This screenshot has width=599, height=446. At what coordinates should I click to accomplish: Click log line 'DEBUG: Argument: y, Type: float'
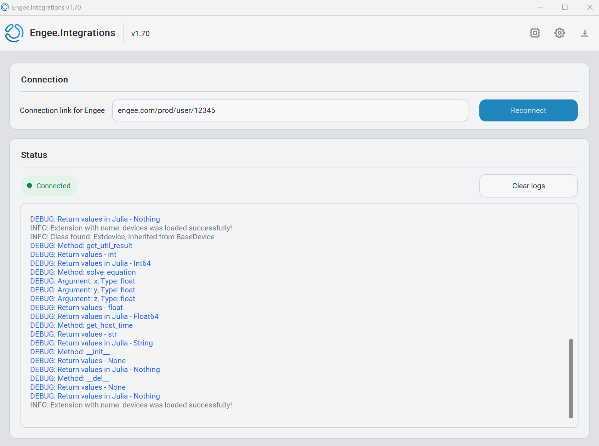point(82,290)
